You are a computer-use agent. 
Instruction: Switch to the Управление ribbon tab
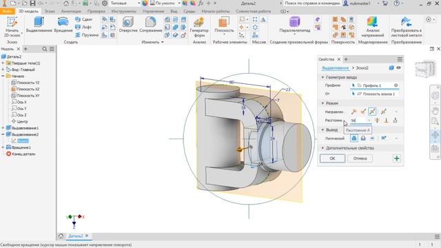click(153, 12)
